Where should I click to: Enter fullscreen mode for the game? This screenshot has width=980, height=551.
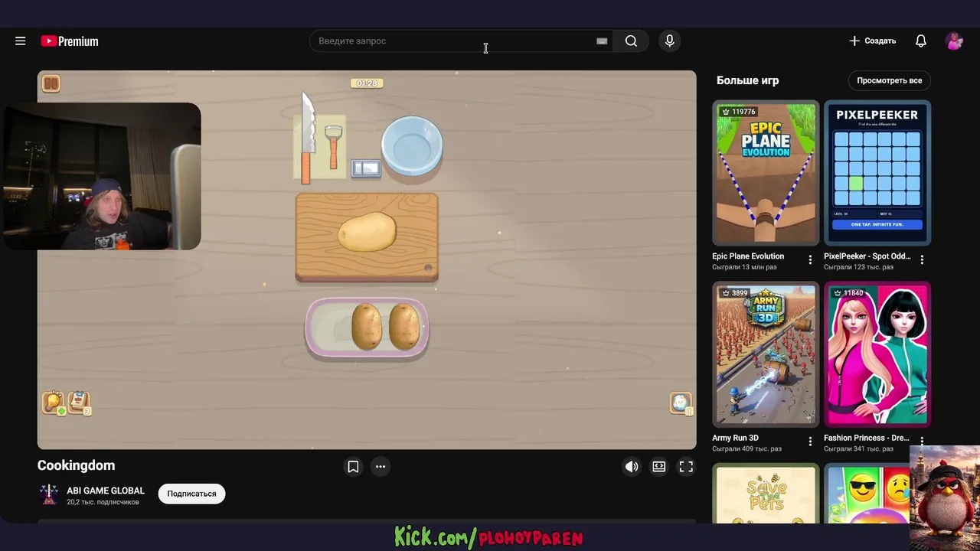pyautogui.click(x=687, y=467)
